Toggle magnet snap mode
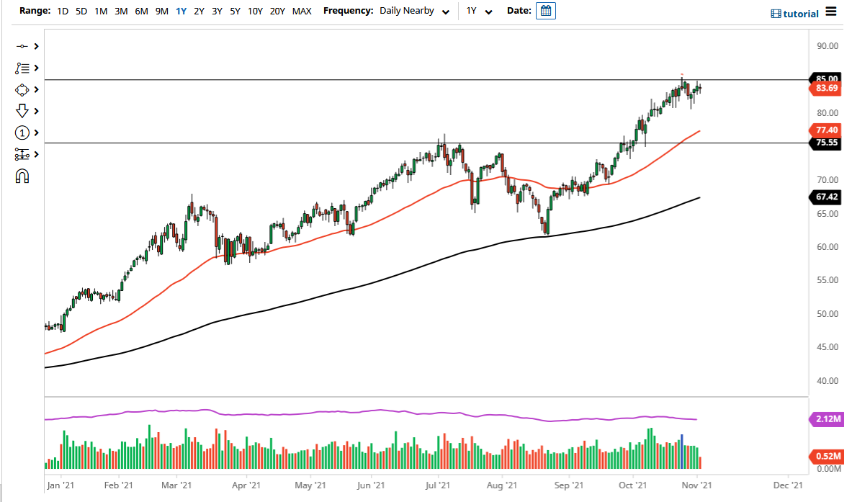This screenshot has height=502, width=852. pyautogui.click(x=22, y=176)
